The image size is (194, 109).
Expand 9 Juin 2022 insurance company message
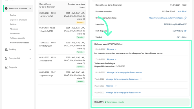[124, 79]
